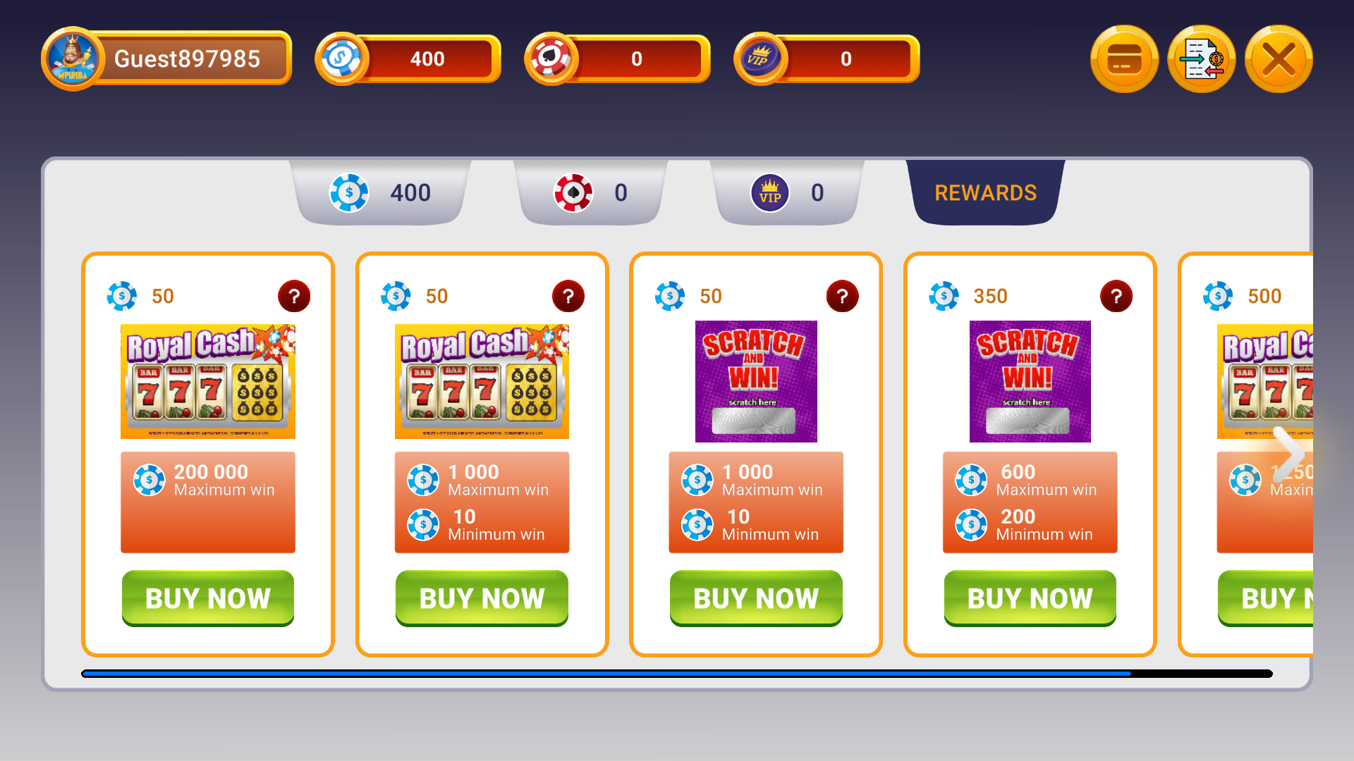Open help on the second Royal Cash card
Image resolution: width=1354 pixels, height=761 pixels.
(x=568, y=297)
